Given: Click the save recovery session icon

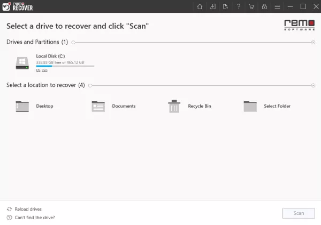Looking at the screenshot, I should 213,6.
